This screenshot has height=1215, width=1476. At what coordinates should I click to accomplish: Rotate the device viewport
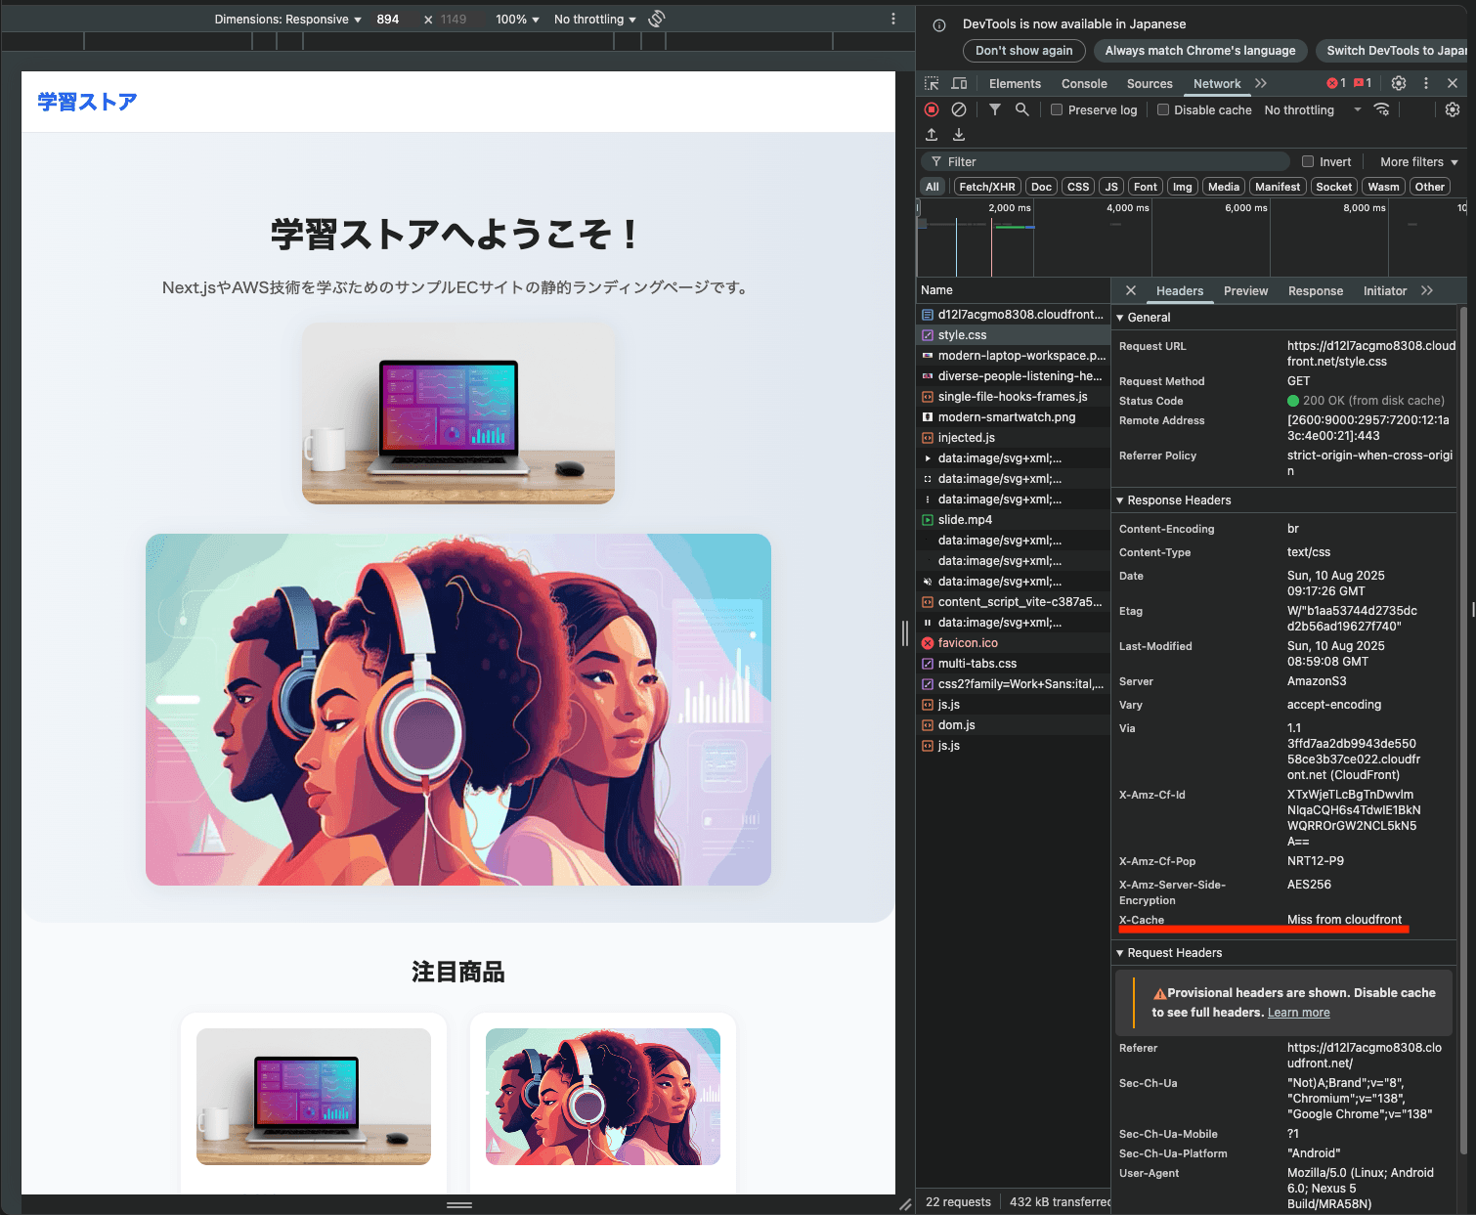[657, 19]
